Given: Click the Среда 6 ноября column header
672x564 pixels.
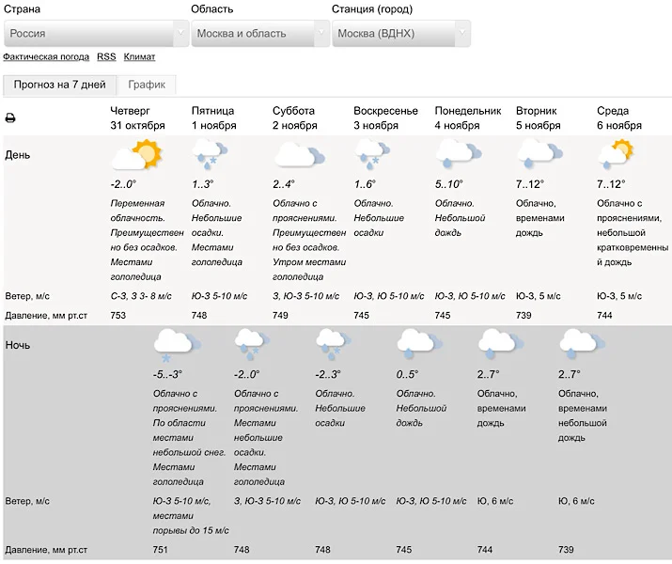Looking at the screenshot, I should pyautogui.click(x=619, y=117).
